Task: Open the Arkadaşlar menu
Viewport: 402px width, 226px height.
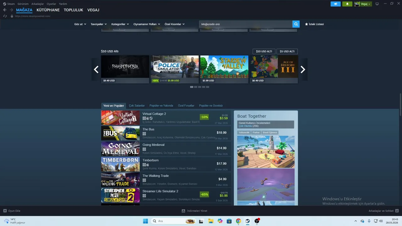Action: tap(38, 4)
